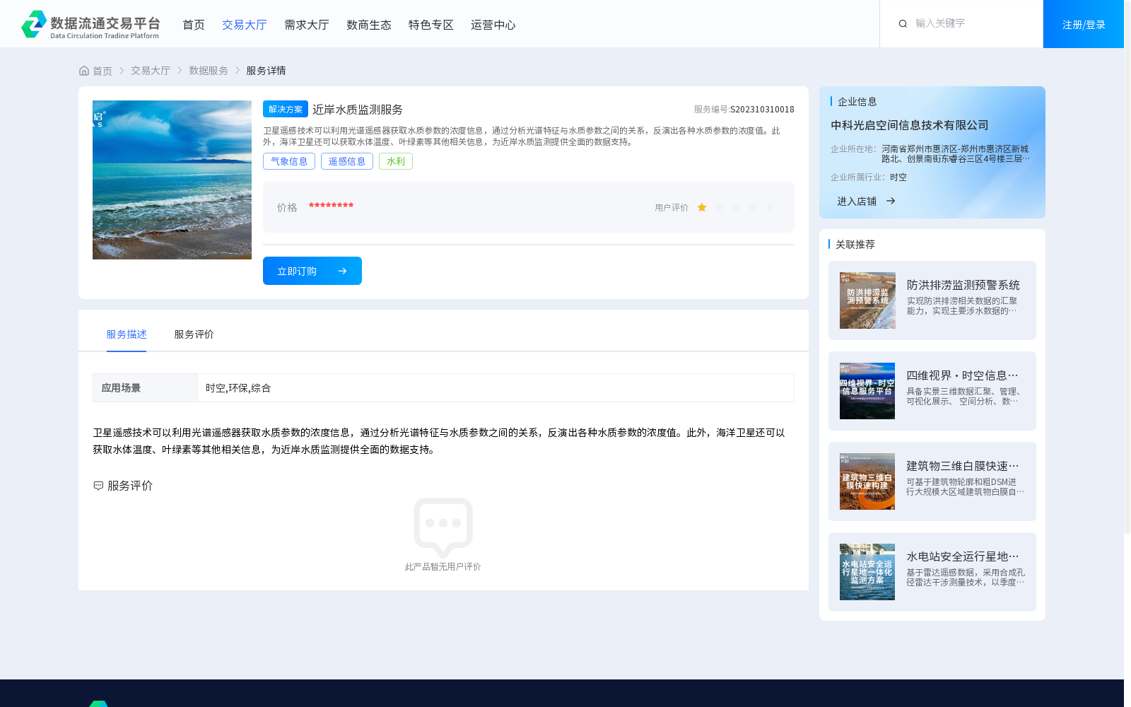Click the arrow beside 进入店铺
The image size is (1131, 707).
(x=891, y=201)
